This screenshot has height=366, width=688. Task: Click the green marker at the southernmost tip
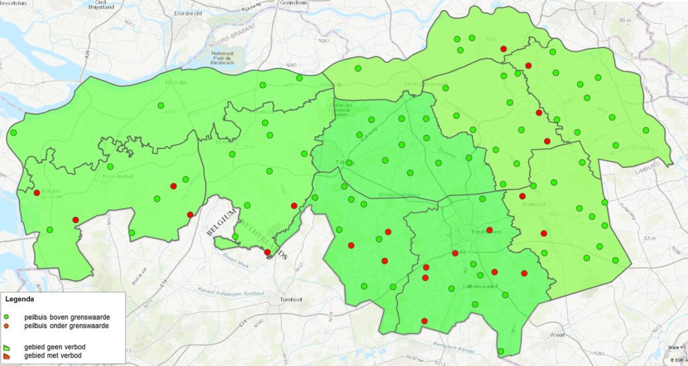point(501,351)
